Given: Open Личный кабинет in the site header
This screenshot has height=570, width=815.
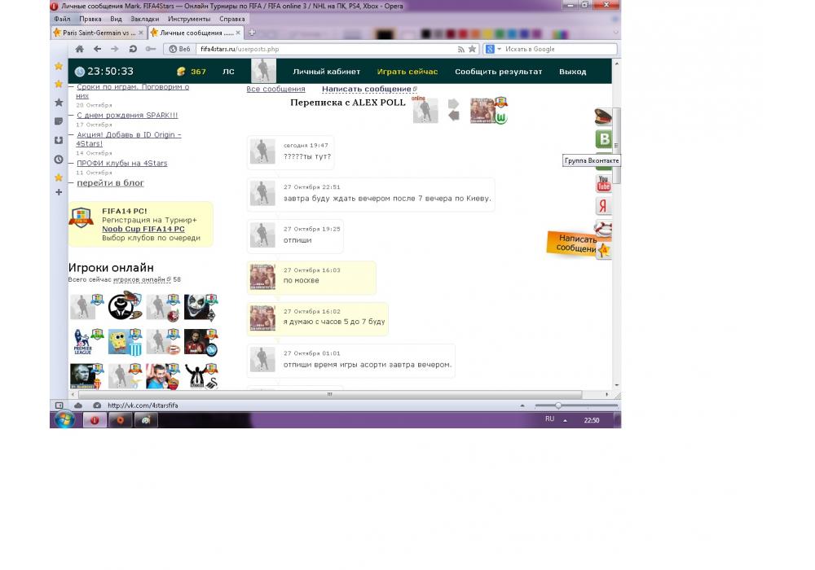Looking at the screenshot, I should click(x=326, y=72).
